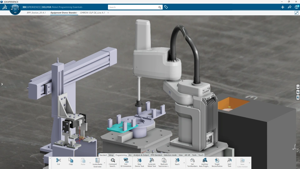Click Set TurnNumbers icon
Viewport: 300px width, 169px height.
(192, 160)
